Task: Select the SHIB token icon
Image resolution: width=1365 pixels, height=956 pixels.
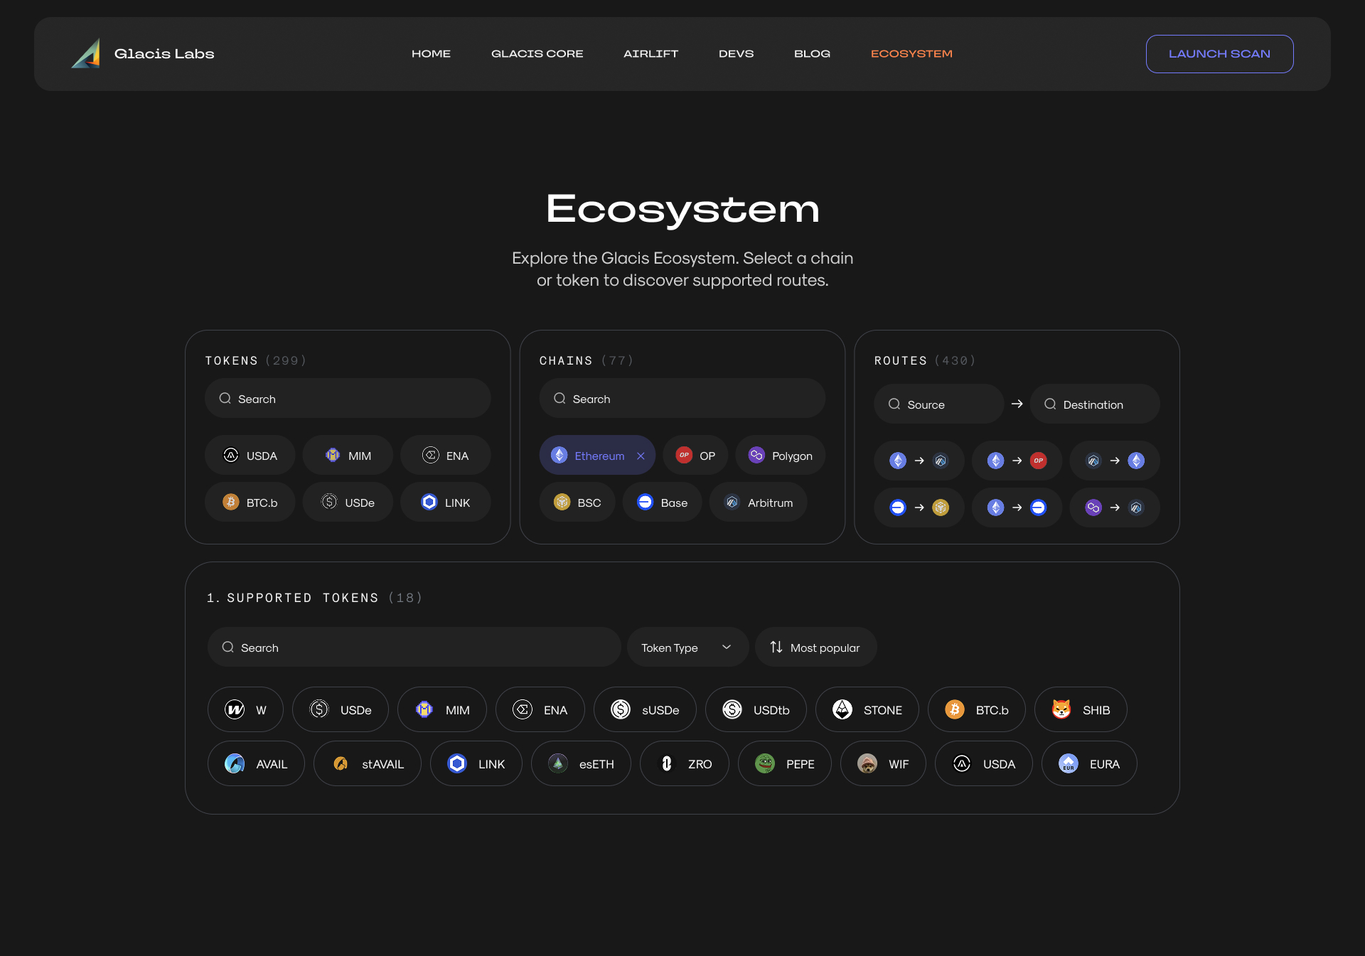Action: pyautogui.click(x=1061, y=709)
